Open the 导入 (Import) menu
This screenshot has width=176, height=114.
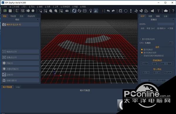24,7
